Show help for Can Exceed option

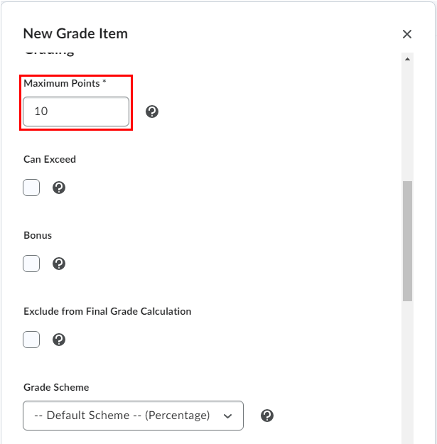click(59, 188)
